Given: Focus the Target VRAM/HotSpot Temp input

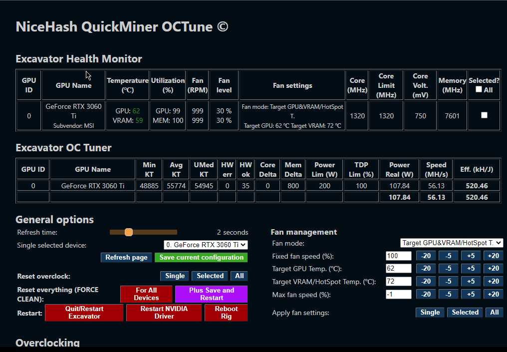Looking at the screenshot, I should coord(398,282).
